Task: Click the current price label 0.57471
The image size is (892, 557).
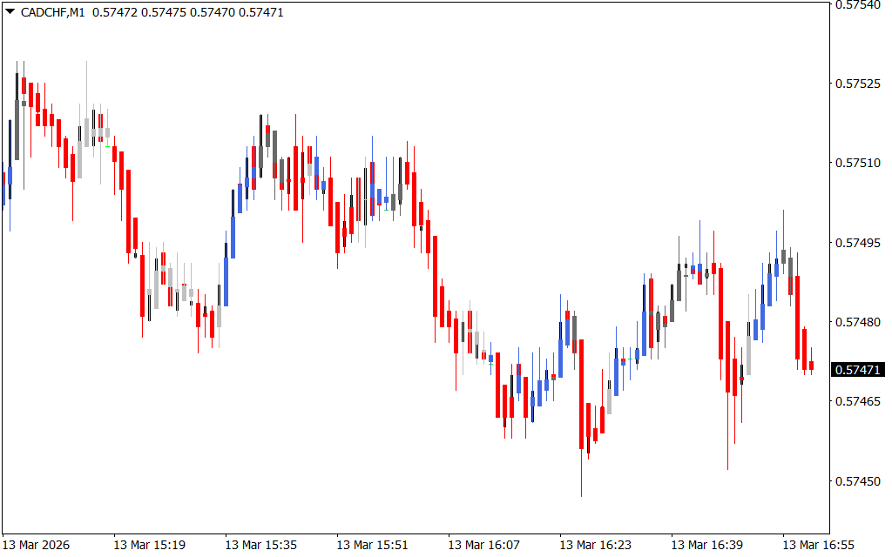Action: [x=858, y=370]
